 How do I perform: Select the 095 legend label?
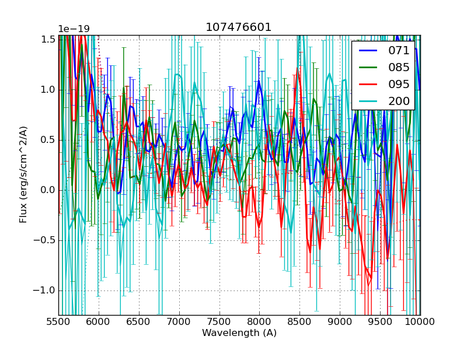(399, 84)
